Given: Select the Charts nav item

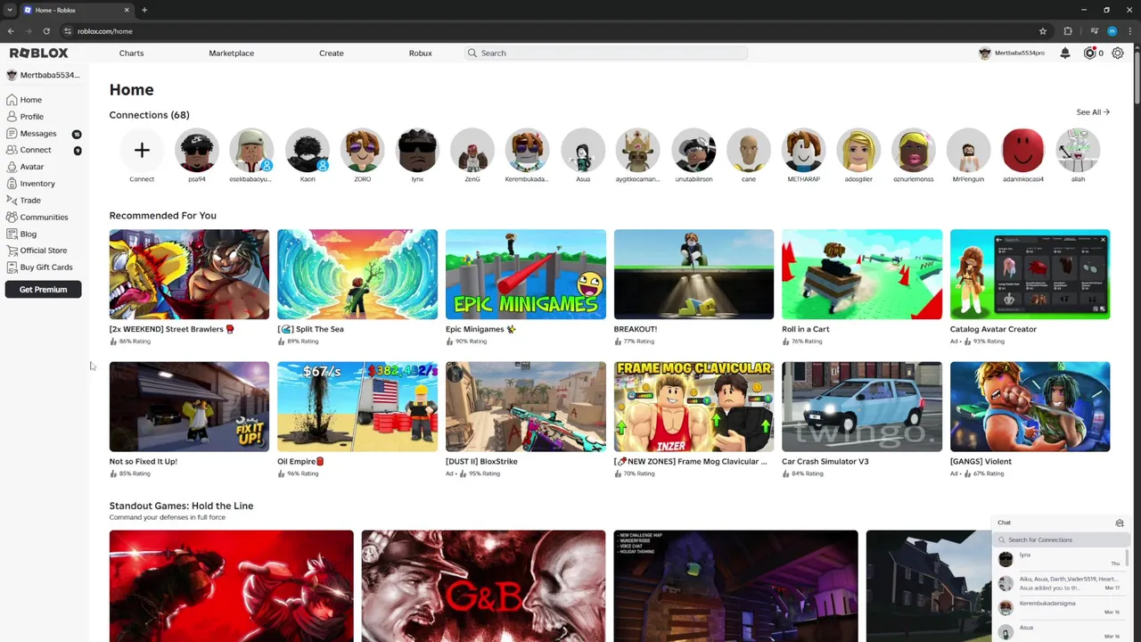Looking at the screenshot, I should point(131,53).
